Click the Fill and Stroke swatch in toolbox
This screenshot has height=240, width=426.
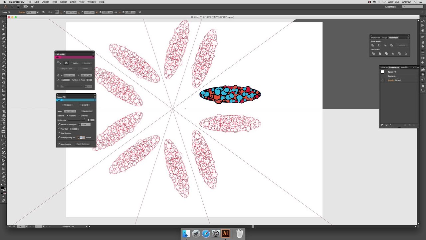click(3, 189)
